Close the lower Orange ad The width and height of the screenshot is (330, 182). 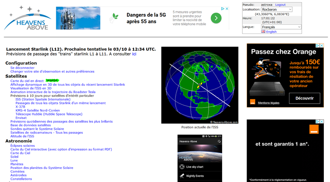322,121
